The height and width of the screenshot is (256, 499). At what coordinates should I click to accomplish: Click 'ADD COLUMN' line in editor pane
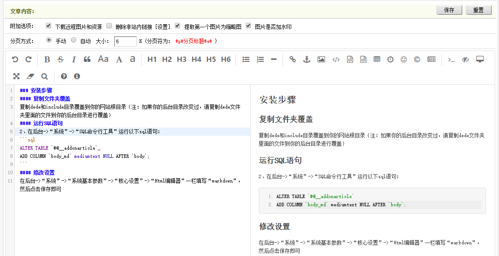pyautogui.click(x=84, y=156)
